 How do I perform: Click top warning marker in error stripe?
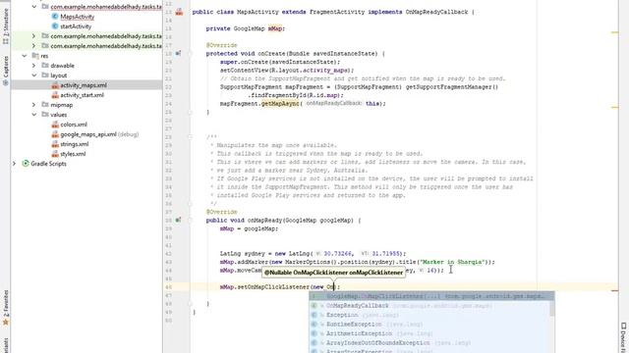(614, 32)
